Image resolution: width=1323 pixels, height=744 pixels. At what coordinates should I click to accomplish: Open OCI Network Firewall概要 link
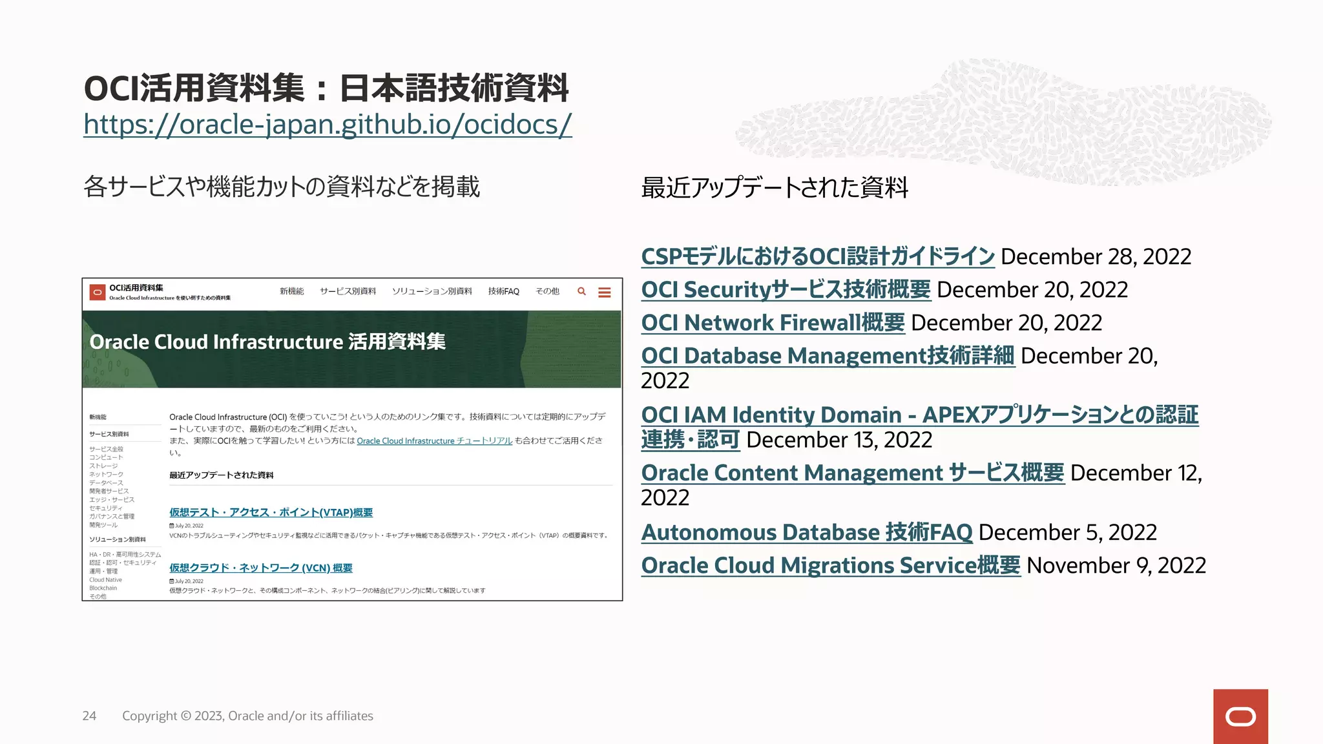[x=773, y=322]
